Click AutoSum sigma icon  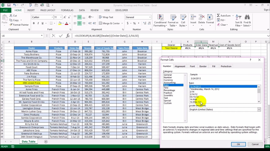[x=218, y=16]
